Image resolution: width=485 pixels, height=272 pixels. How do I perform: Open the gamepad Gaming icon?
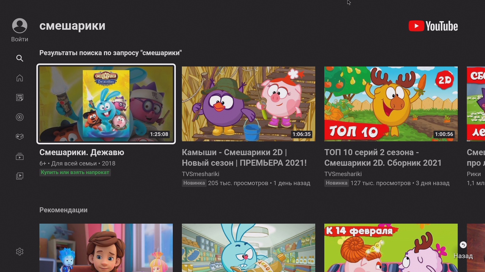(20, 137)
